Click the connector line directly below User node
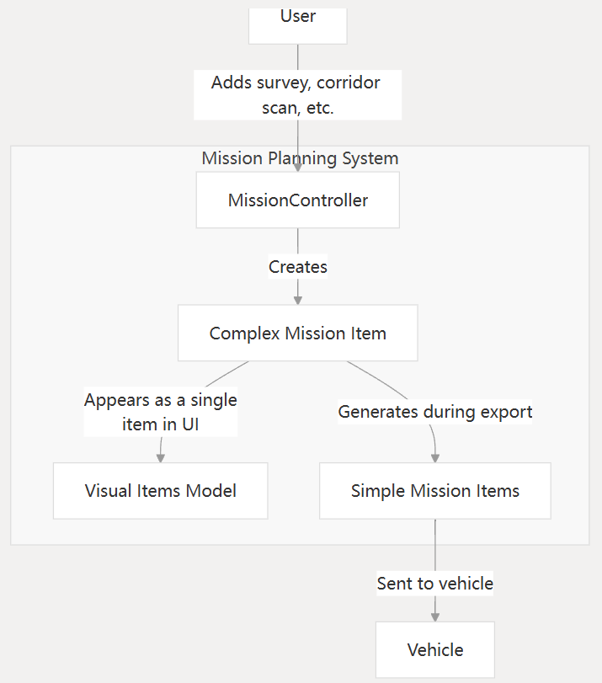The height and width of the screenshot is (683, 602). [298, 57]
